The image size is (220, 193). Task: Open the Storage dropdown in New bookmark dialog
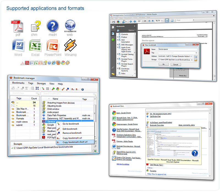(x=192, y=60)
